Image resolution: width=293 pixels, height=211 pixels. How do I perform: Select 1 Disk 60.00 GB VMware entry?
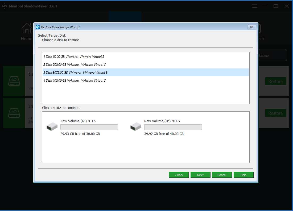pyautogui.click(x=146, y=56)
